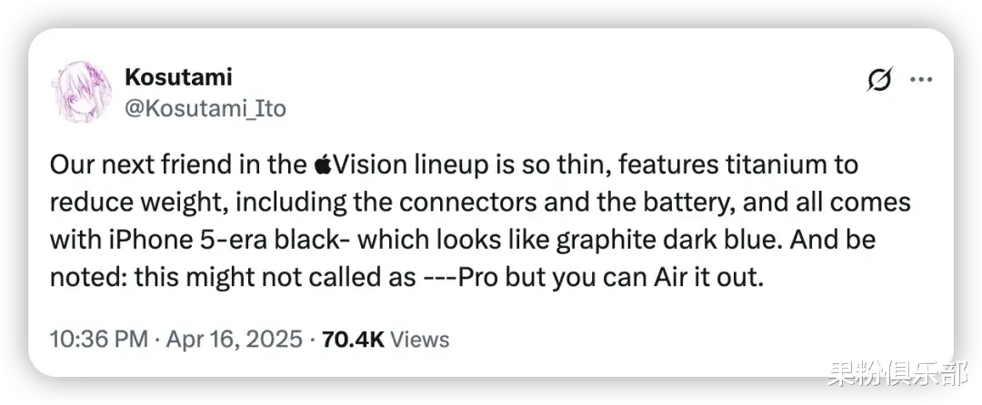Open the three-dot more options menu
This screenshot has height=405, width=982.
922,80
